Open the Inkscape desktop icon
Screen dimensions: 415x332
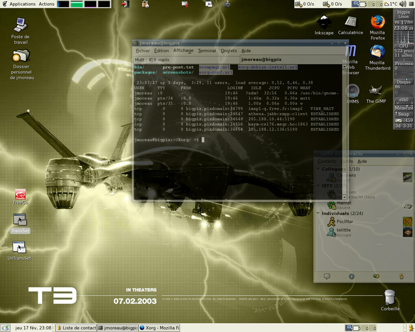pos(324,25)
